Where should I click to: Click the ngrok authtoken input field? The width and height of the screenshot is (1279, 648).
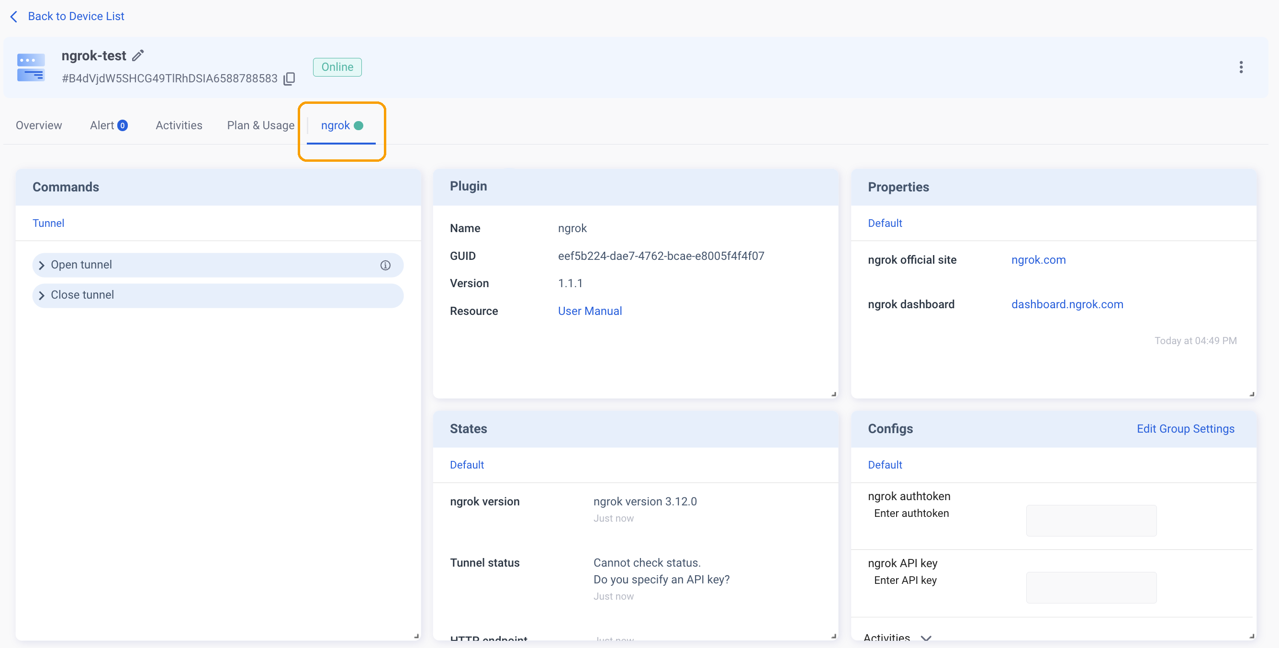(x=1091, y=521)
